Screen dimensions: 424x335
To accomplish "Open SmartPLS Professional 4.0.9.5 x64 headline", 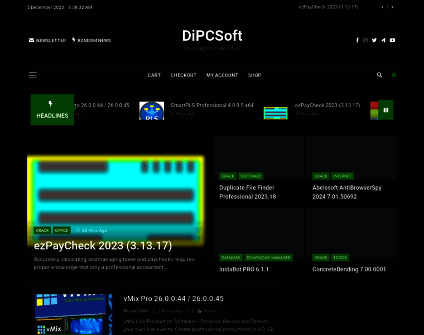I will [x=212, y=106].
